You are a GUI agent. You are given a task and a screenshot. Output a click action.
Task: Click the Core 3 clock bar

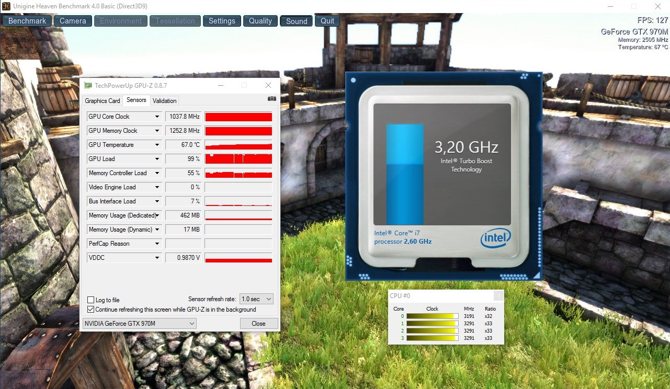(x=432, y=338)
